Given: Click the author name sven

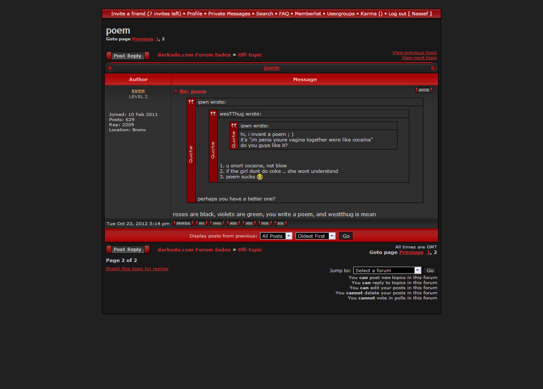Looking at the screenshot, I should 138,90.
